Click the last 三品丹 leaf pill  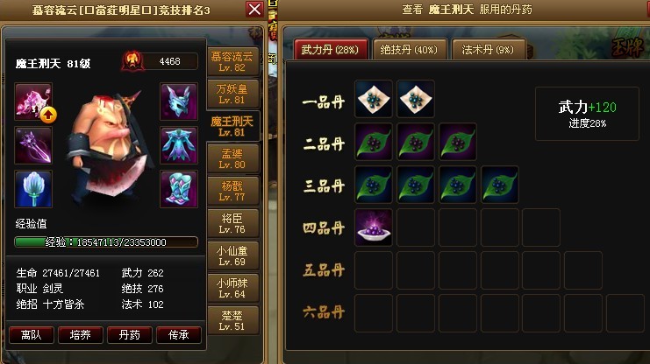[x=499, y=185]
